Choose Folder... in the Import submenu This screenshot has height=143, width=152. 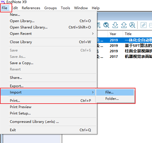(115, 99)
